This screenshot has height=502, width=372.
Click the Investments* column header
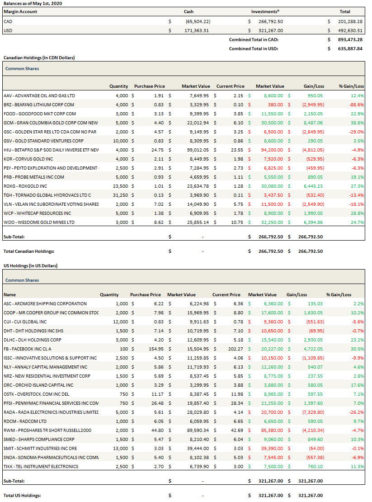coord(265,11)
